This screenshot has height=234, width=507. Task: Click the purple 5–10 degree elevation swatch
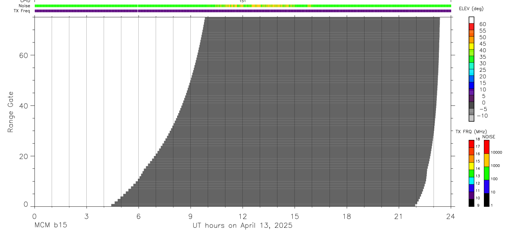471,92
